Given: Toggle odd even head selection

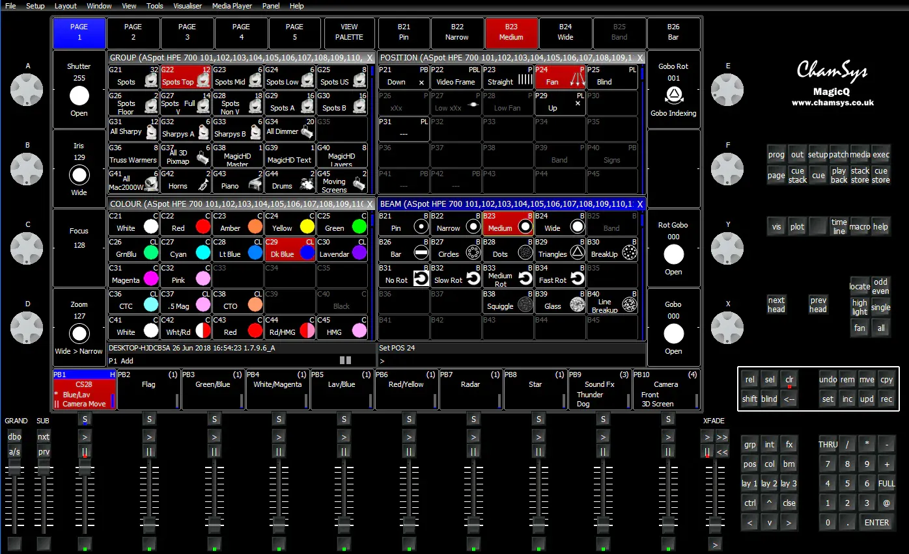Looking at the screenshot, I should point(880,286).
